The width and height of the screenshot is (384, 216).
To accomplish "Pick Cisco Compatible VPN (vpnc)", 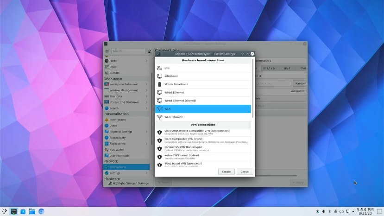I will click(203, 140).
